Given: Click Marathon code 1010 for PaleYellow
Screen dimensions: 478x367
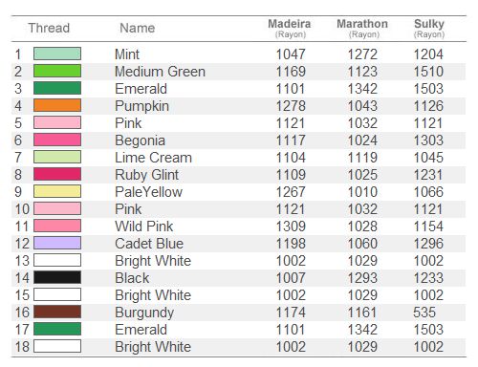Looking at the screenshot, I should [362, 192].
